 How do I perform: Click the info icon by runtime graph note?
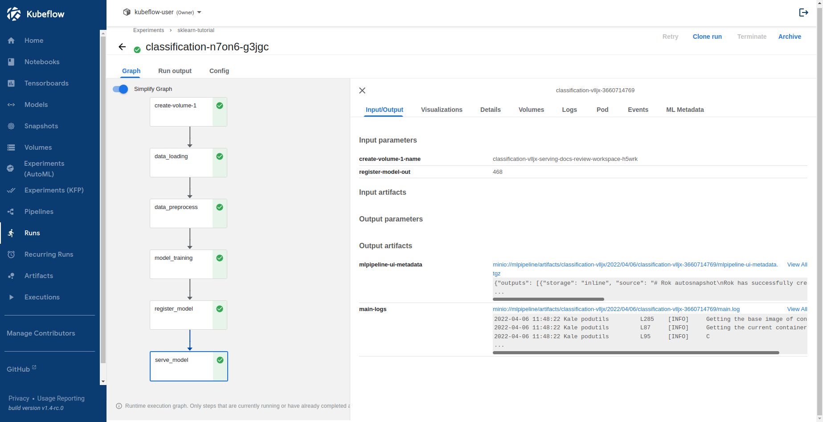[x=119, y=406]
